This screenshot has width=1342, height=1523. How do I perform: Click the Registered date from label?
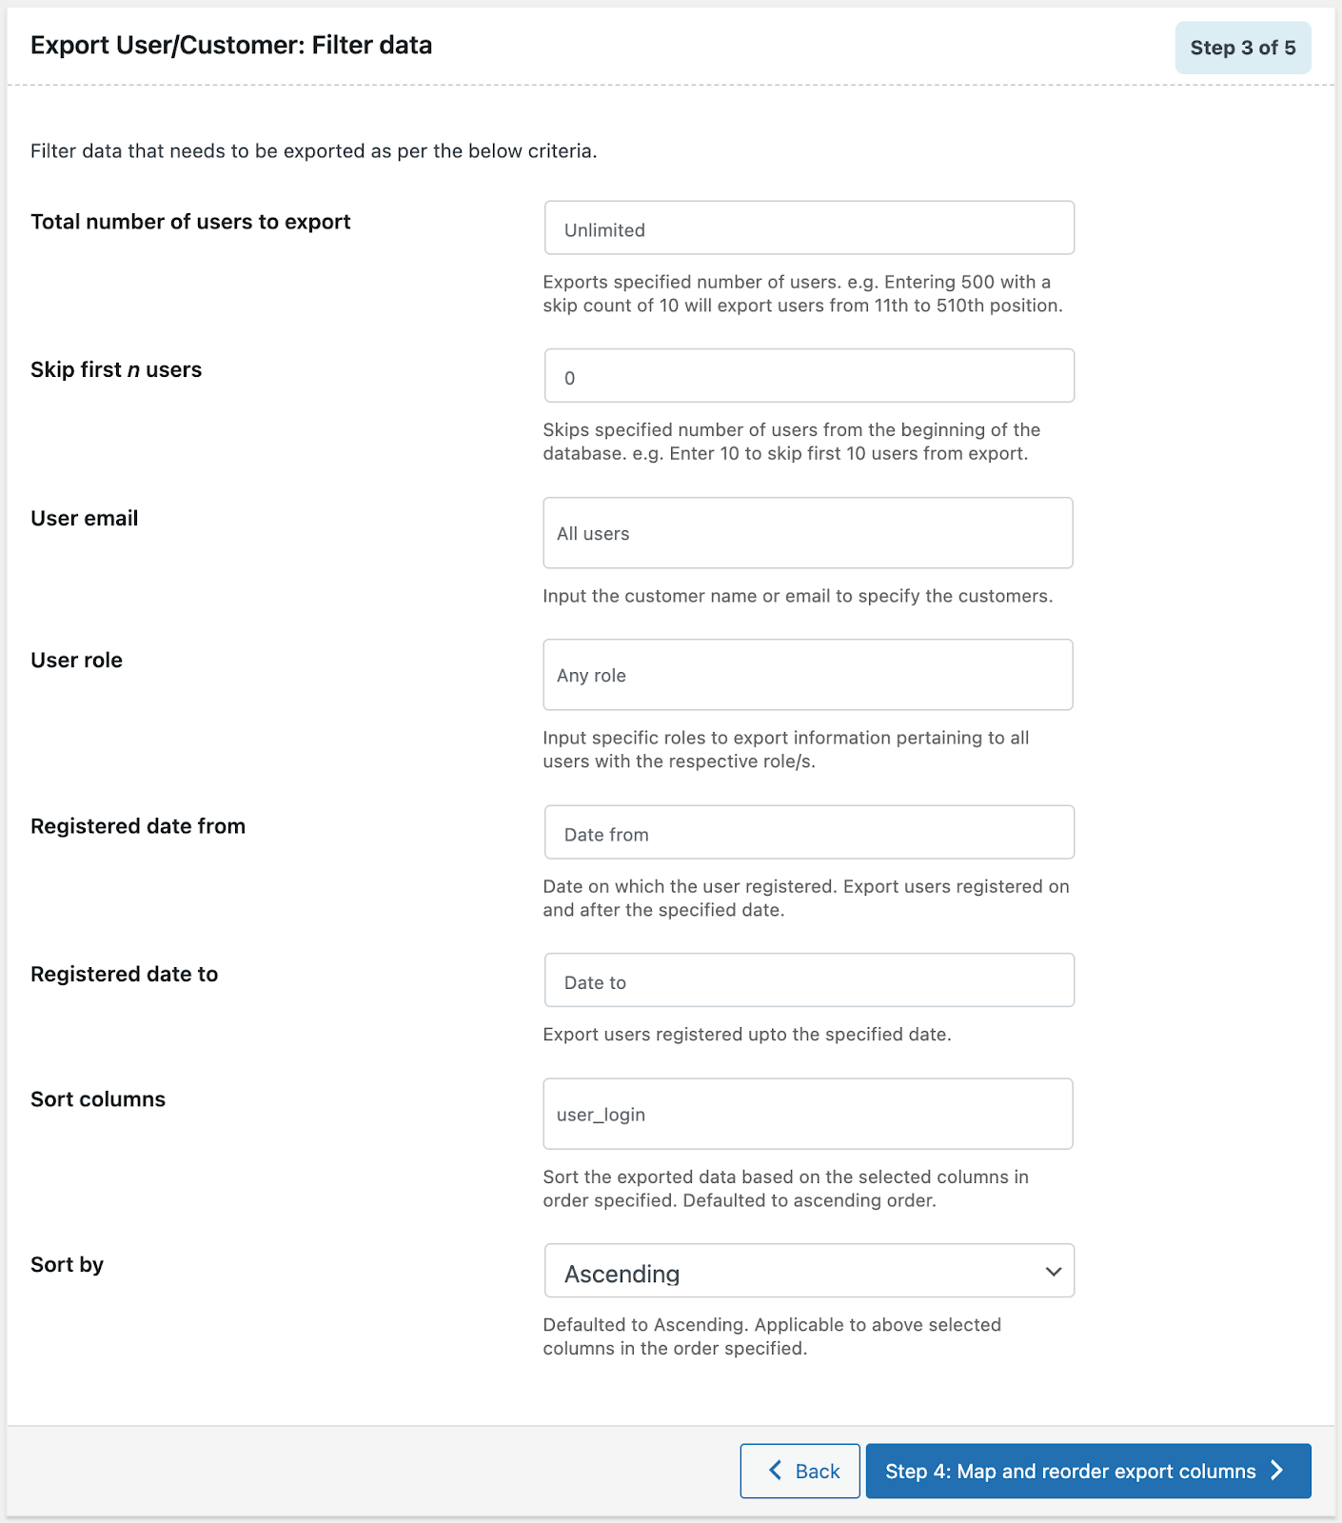click(138, 826)
